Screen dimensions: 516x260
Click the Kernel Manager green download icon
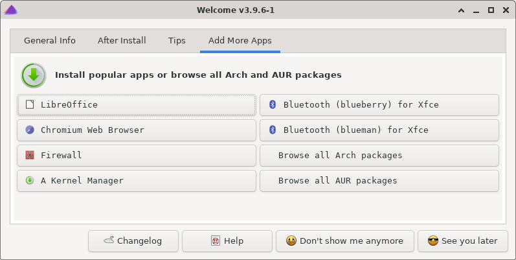(x=30, y=180)
